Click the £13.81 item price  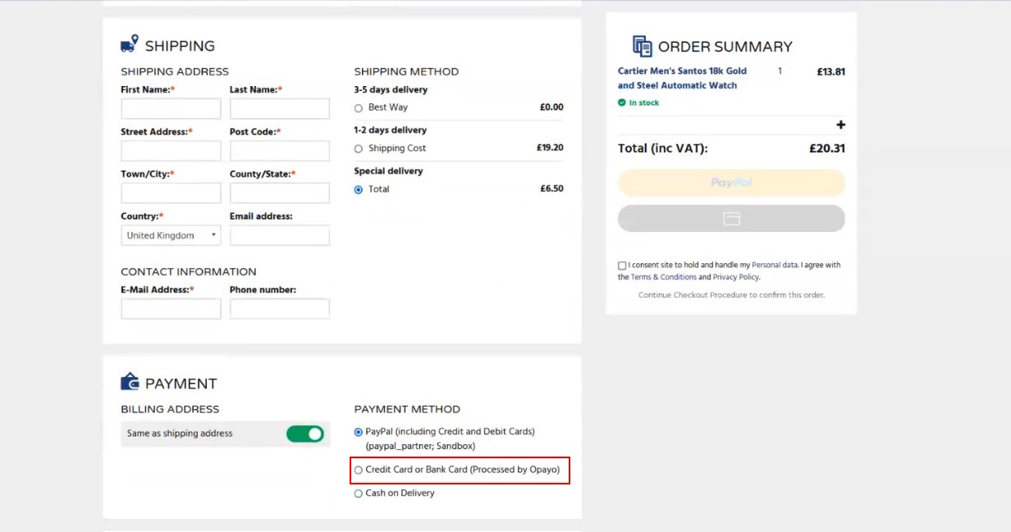coord(830,72)
